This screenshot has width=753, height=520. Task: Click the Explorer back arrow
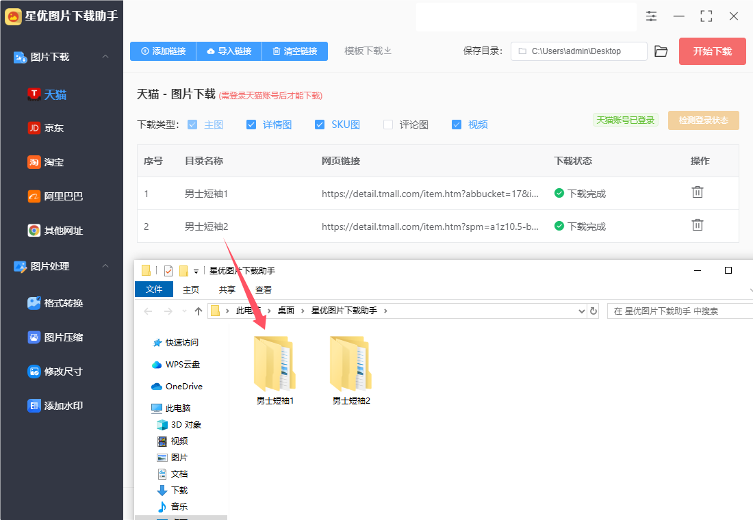coord(148,311)
